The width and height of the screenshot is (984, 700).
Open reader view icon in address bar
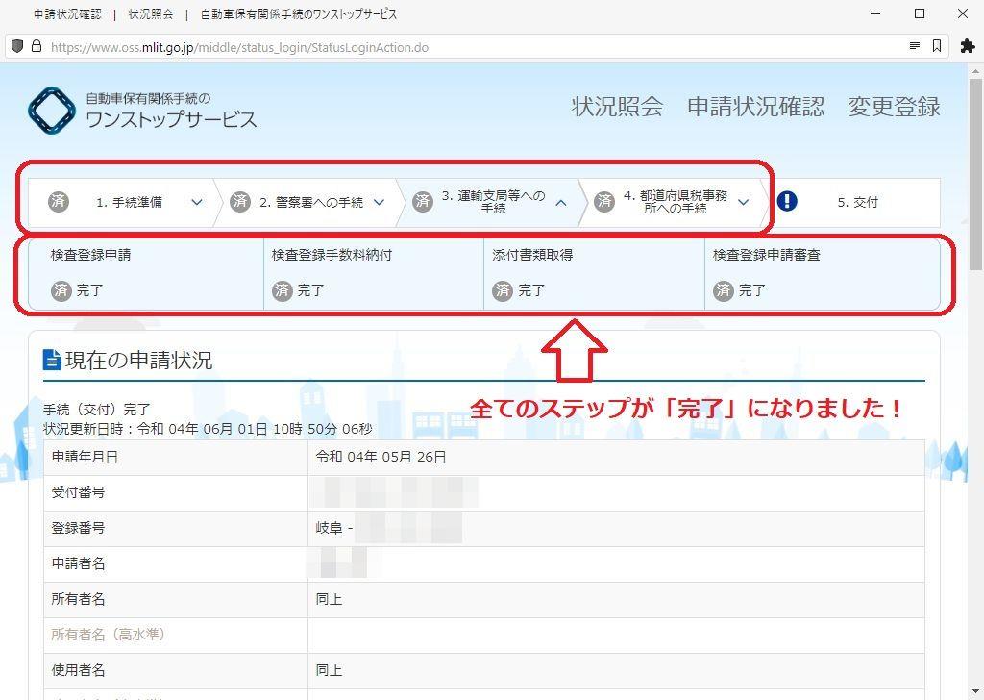915,46
